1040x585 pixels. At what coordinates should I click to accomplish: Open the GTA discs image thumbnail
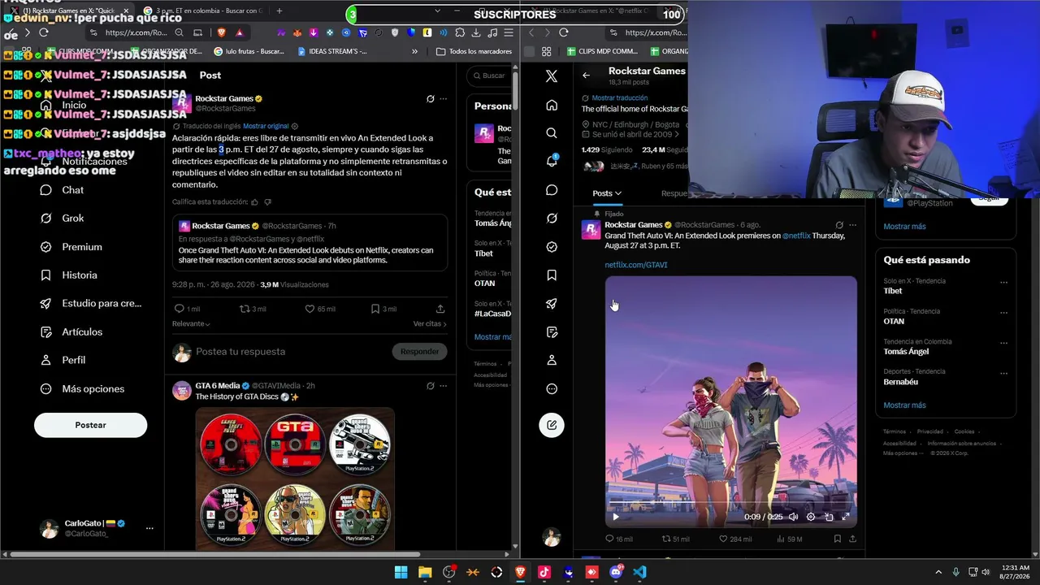click(295, 478)
